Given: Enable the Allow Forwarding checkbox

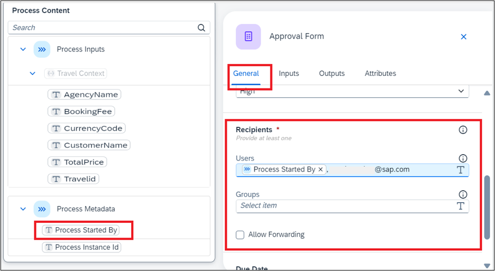Looking at the screenshot, I should [x=240, y=235].
